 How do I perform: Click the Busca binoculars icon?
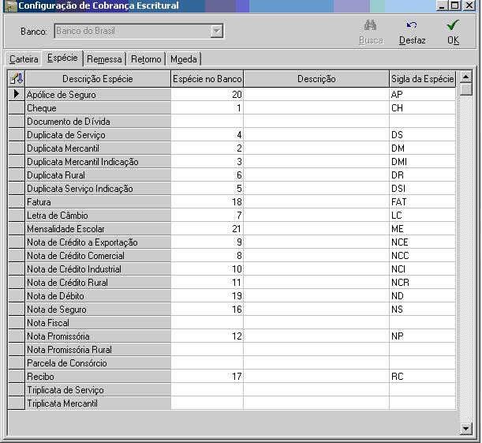(x=370, y=25)
